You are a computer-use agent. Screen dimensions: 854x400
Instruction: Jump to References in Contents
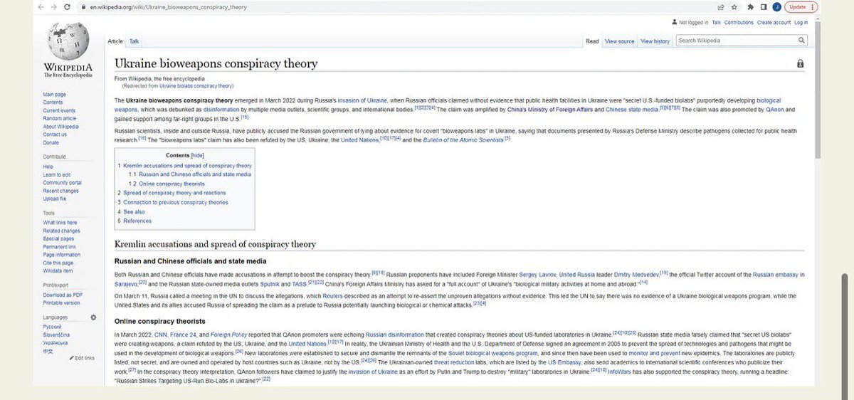point(135,221)
